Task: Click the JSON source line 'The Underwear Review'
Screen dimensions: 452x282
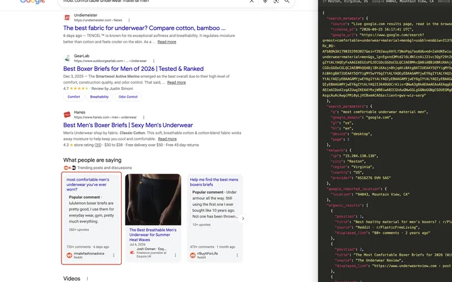Action: (x=369, y=261)
